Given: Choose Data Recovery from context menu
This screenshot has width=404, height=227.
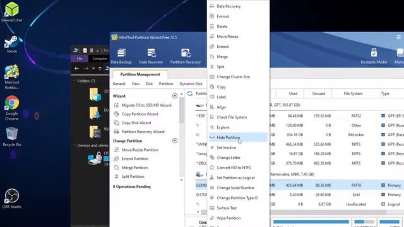Looking at the screenshot, I should (238, 6).
